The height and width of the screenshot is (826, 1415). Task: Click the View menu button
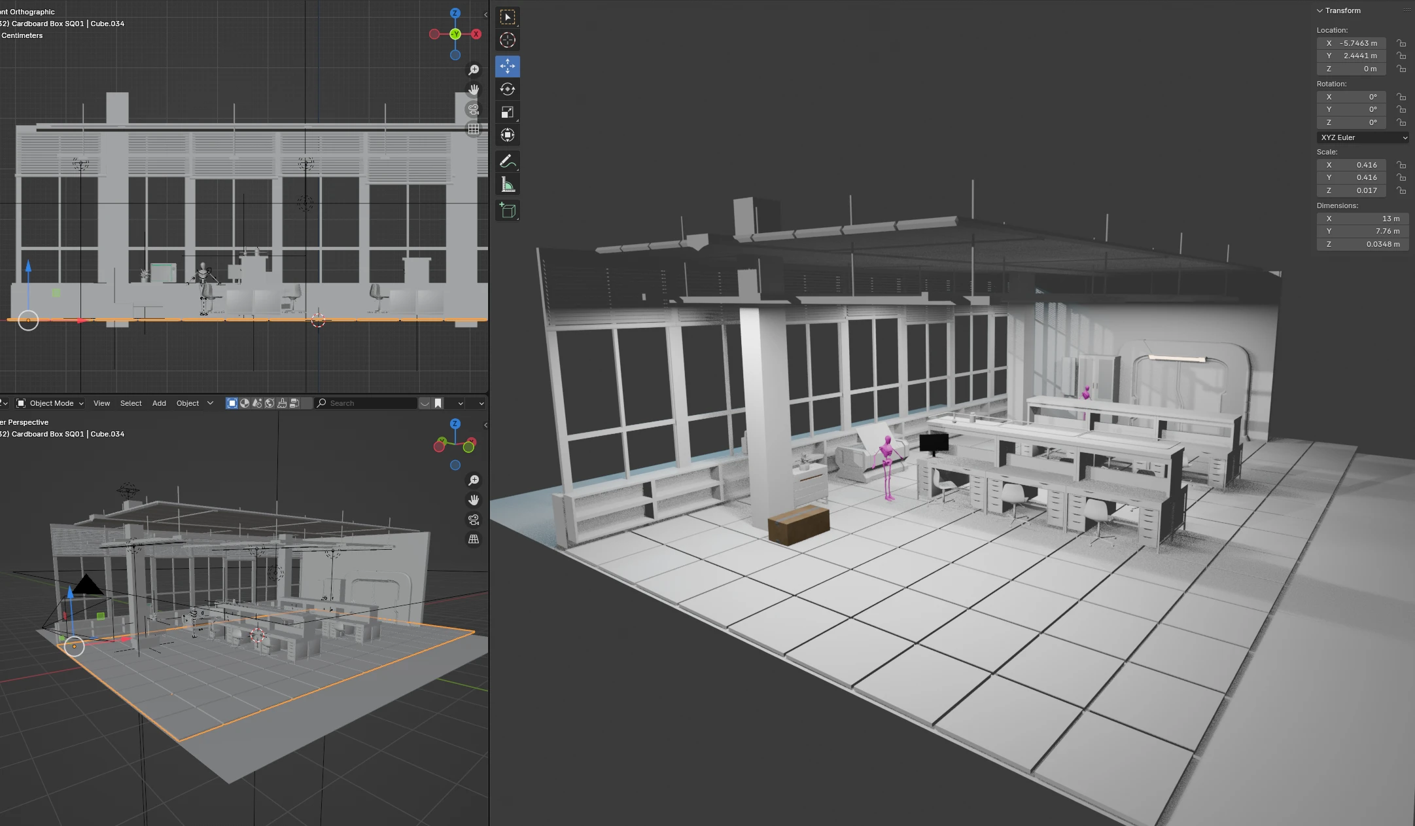[101, 403]
